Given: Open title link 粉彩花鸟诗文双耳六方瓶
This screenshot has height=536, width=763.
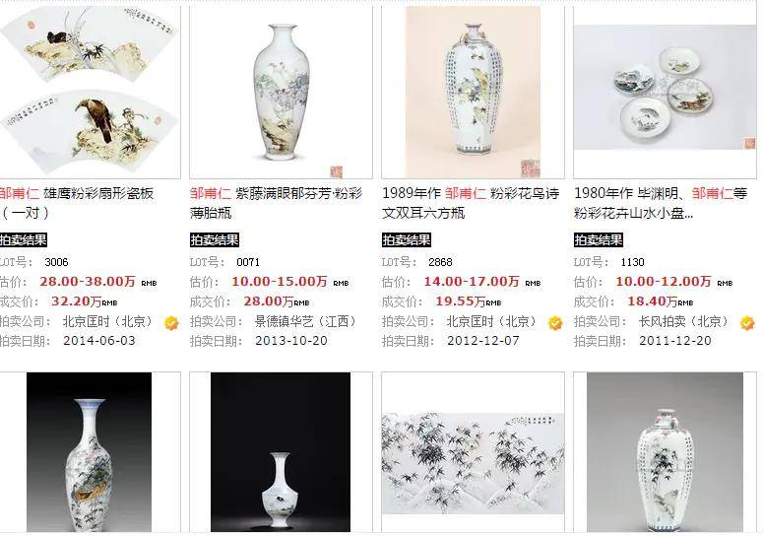Looking at the screenshot, I should [471, 203].
